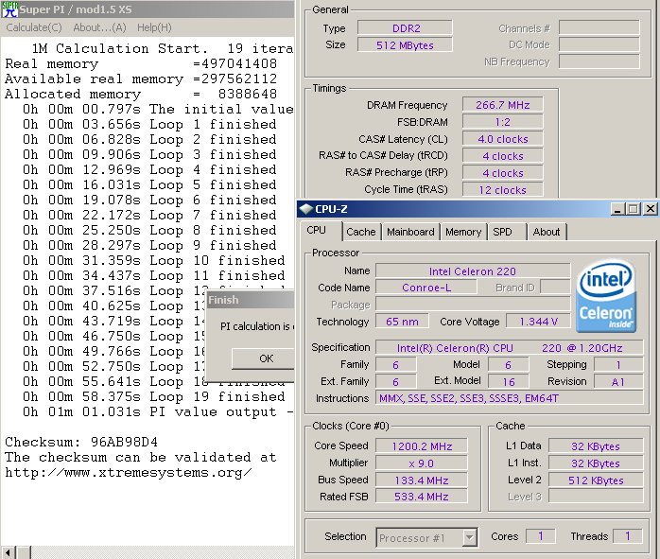The height and width of the screenshot is (559, 660).
Task: Click the empty Package field in CPU-Z
Action: coord(473,305)
